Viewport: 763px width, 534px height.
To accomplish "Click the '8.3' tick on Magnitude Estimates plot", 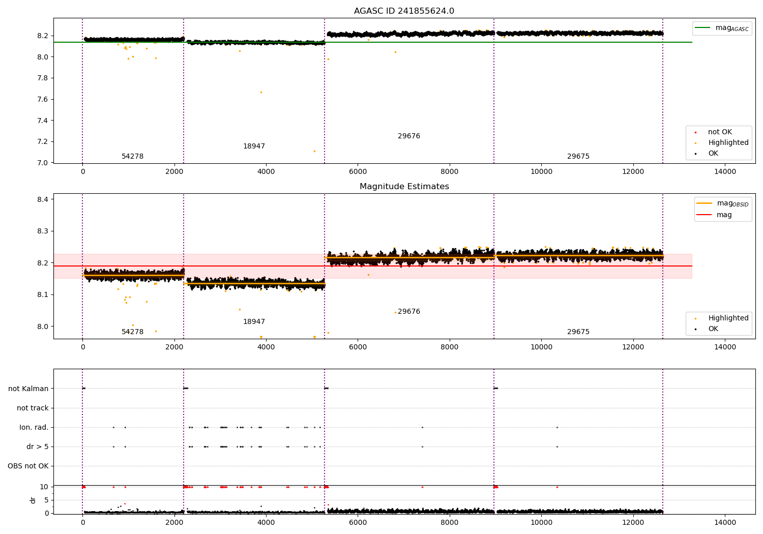I will point(43,231).
